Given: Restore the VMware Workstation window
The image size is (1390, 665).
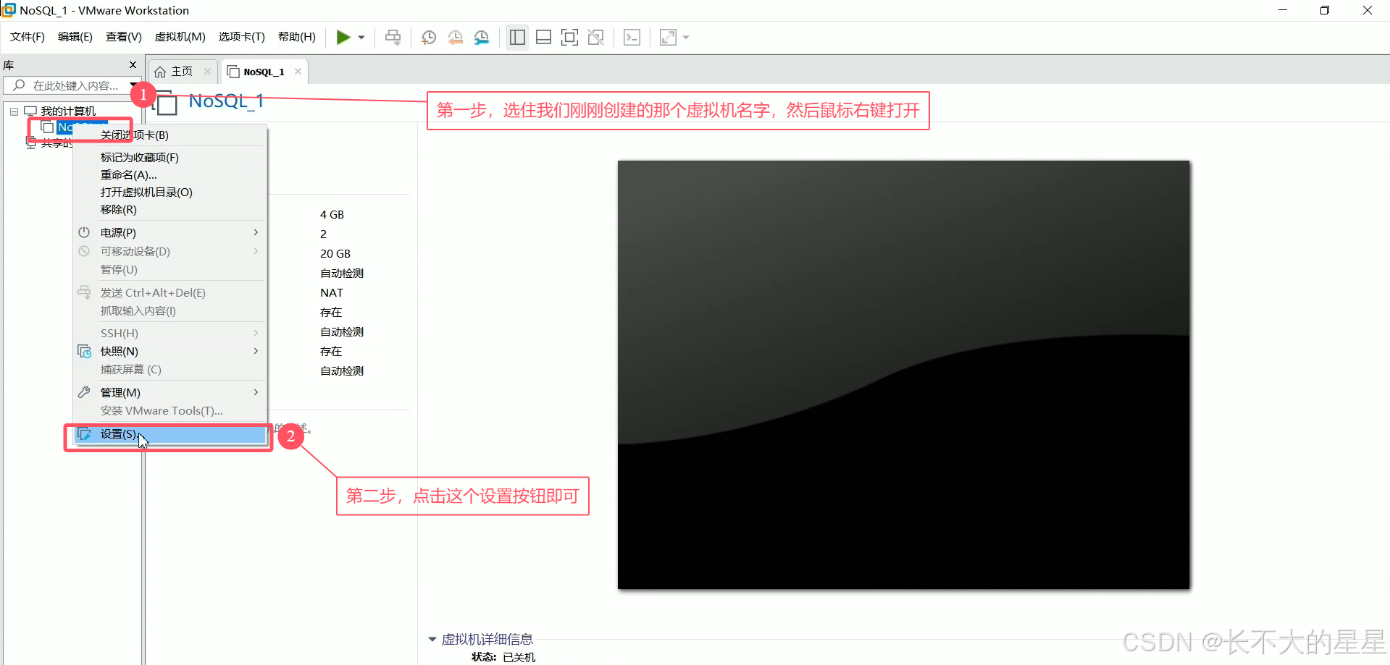Looking at the screenshot, I should [1325, 10].
